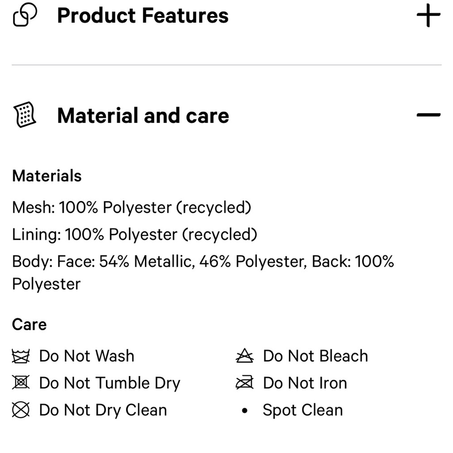Click the Materials subheading
The image size is (453, 453).
[x=47, y=176]
